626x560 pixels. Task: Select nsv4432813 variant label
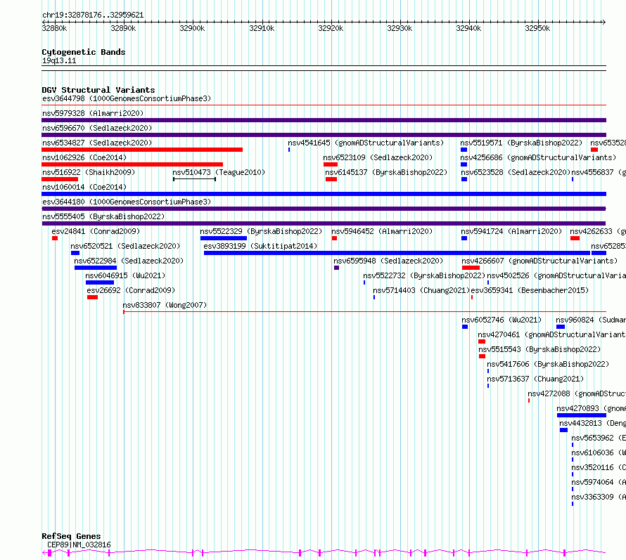pyautogui.click(x=592, y=423)
